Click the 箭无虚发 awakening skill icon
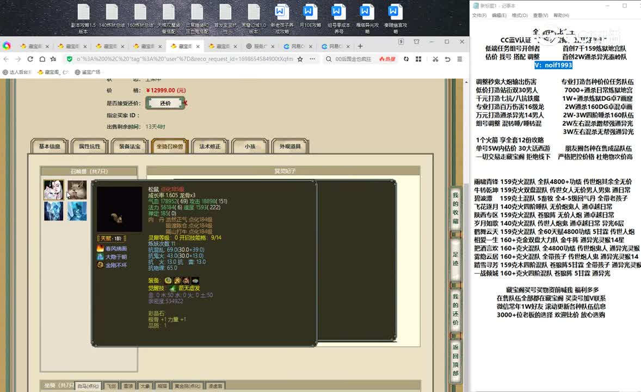 tap(174, 289)
